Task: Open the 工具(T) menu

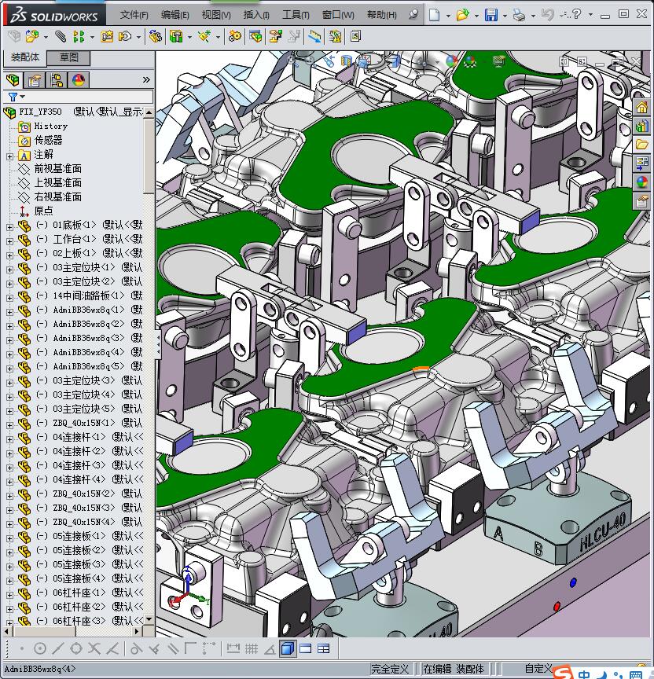Action: pos(296,15)
